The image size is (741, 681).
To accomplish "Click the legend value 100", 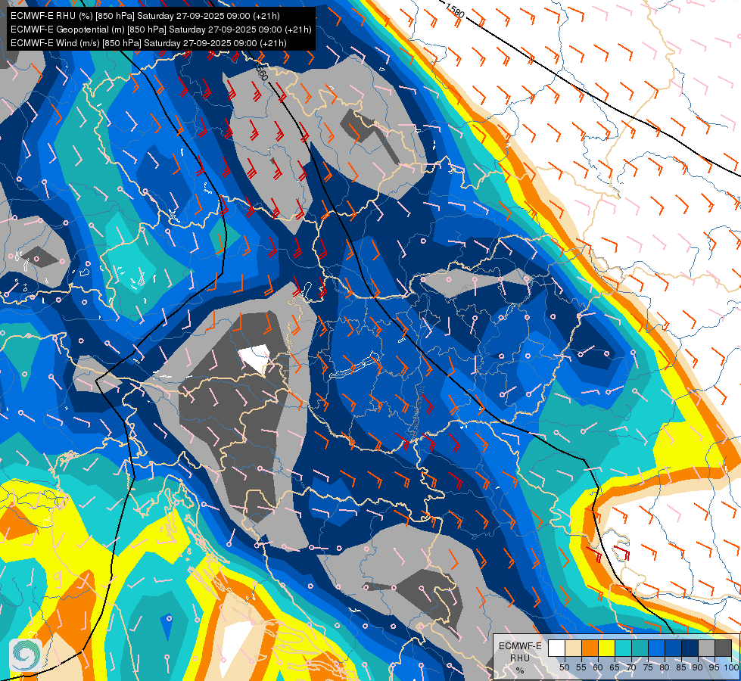I will tap(732, 668).
